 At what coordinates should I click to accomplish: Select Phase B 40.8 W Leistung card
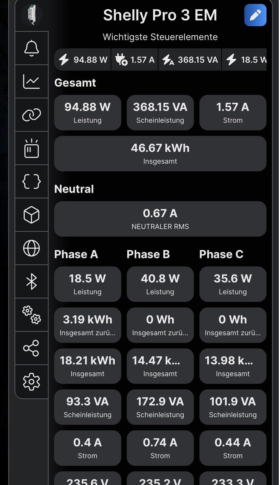pos(160,284)
